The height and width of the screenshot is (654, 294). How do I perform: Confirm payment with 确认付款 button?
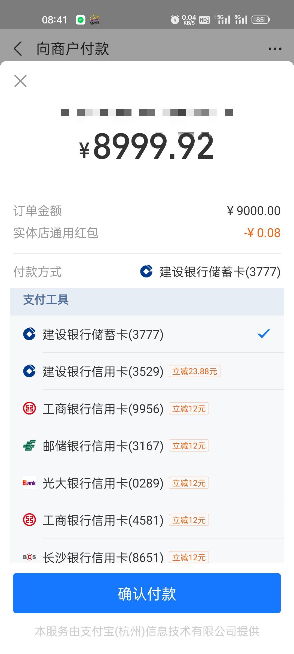(x=147, y=593)
